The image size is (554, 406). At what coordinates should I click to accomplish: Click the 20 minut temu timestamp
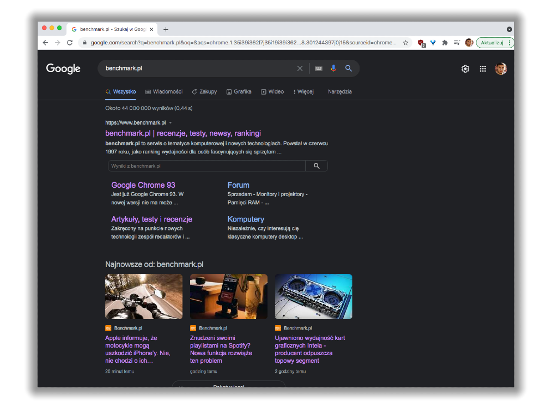pos(120,372)
